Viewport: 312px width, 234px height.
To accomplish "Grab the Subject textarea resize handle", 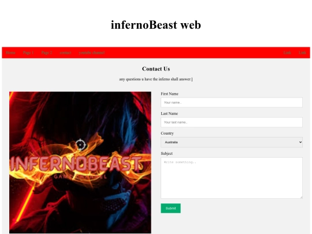I will [301, 197].
